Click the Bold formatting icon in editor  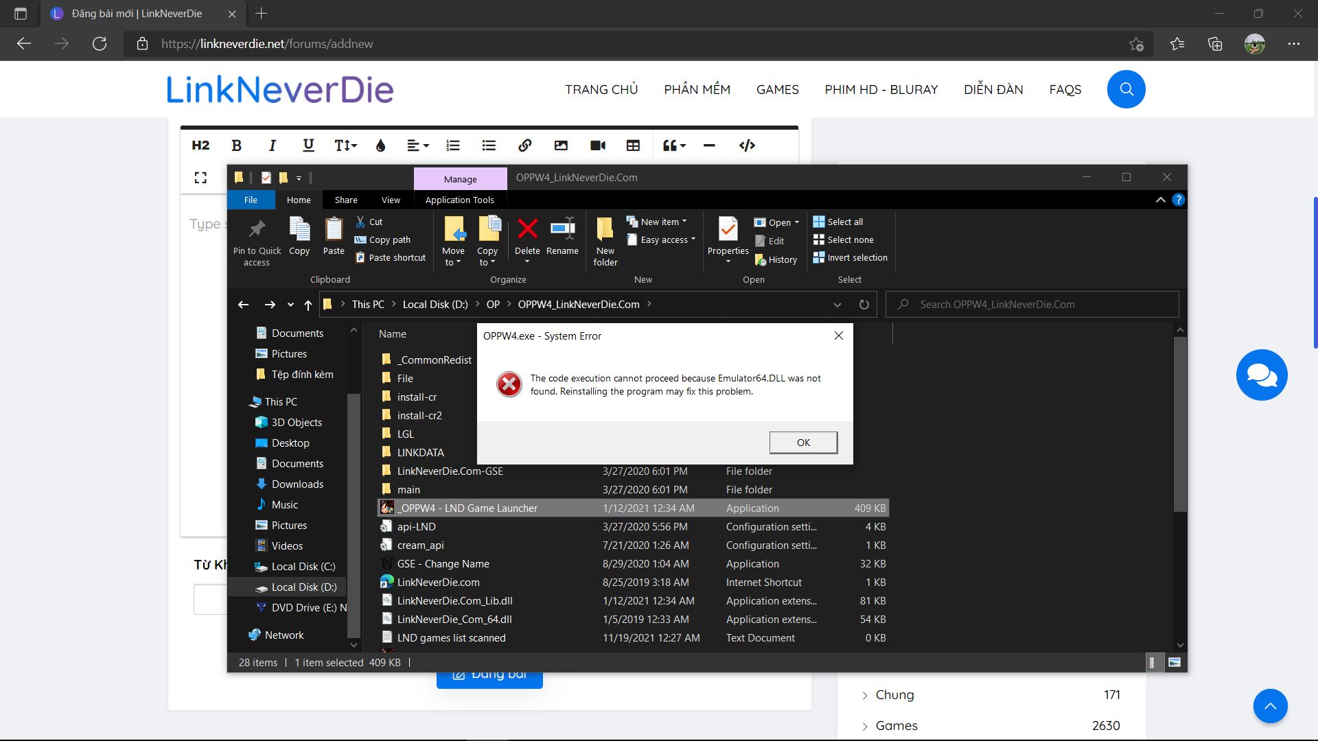[x=237, y=145]
